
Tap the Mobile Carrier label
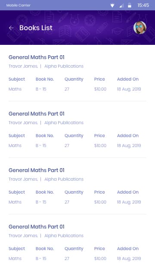coord(18,5)
